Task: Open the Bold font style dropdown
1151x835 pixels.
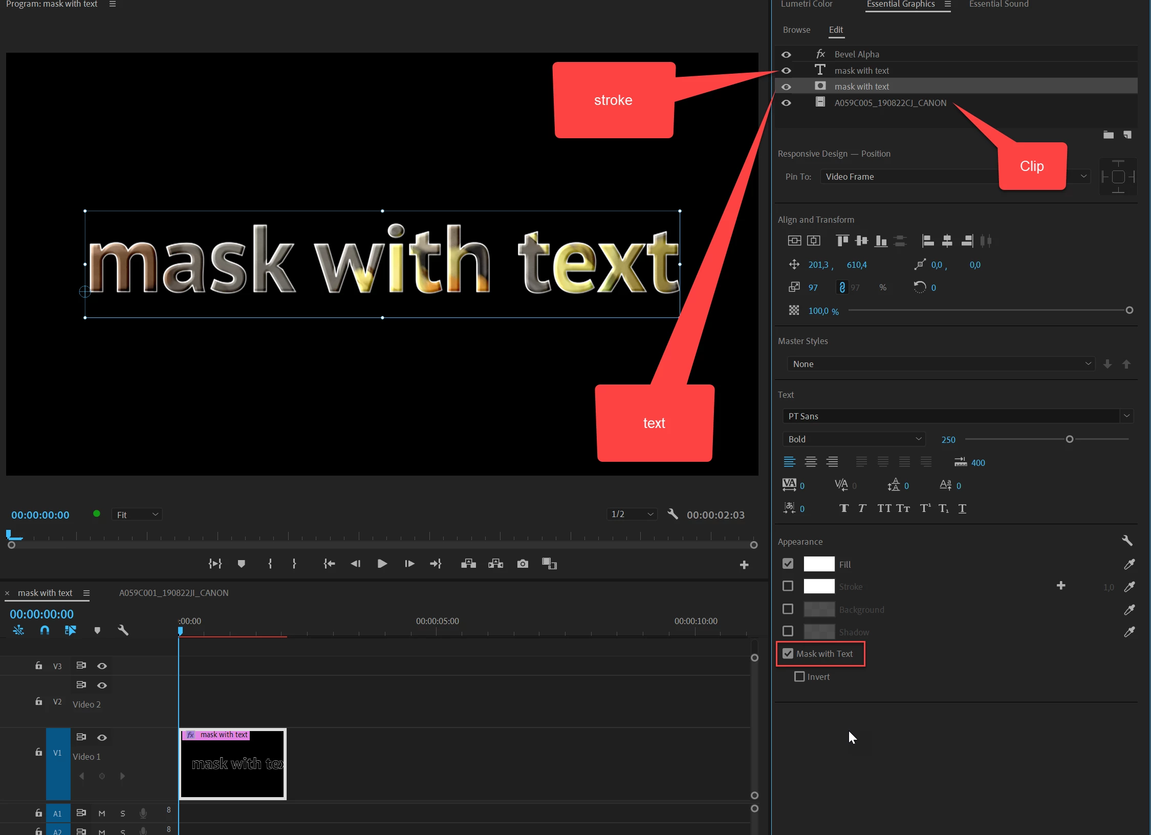Action: 854,439
